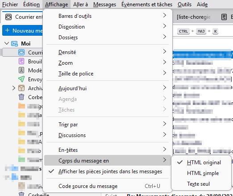Click the Moi account mail icon

coord(15,44)
